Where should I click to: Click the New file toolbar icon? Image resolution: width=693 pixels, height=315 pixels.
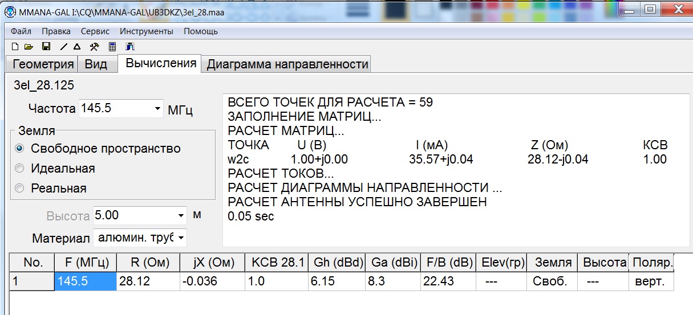pyautogui.click(x=15, y=47)
